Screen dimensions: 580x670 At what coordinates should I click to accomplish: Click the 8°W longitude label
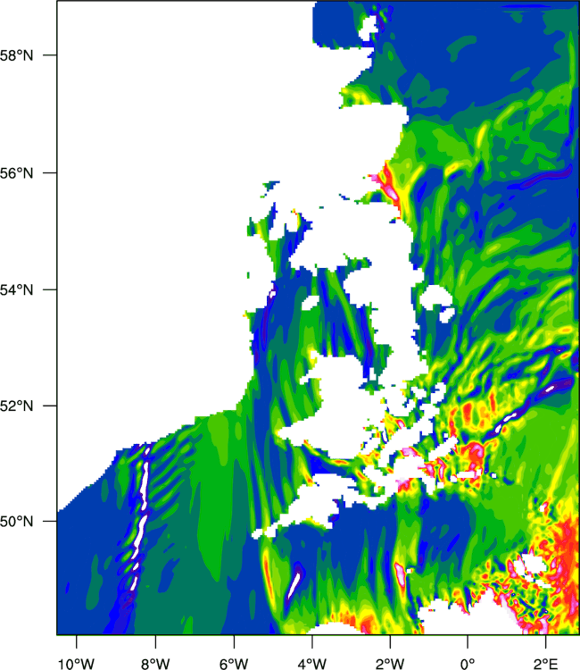click(x=155, y=664)
